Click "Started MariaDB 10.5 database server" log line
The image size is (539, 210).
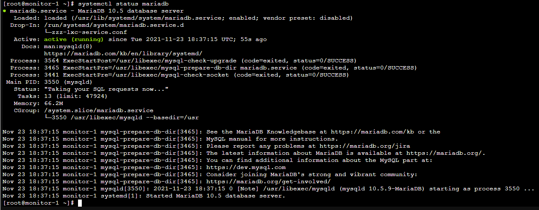coord(215,196)
